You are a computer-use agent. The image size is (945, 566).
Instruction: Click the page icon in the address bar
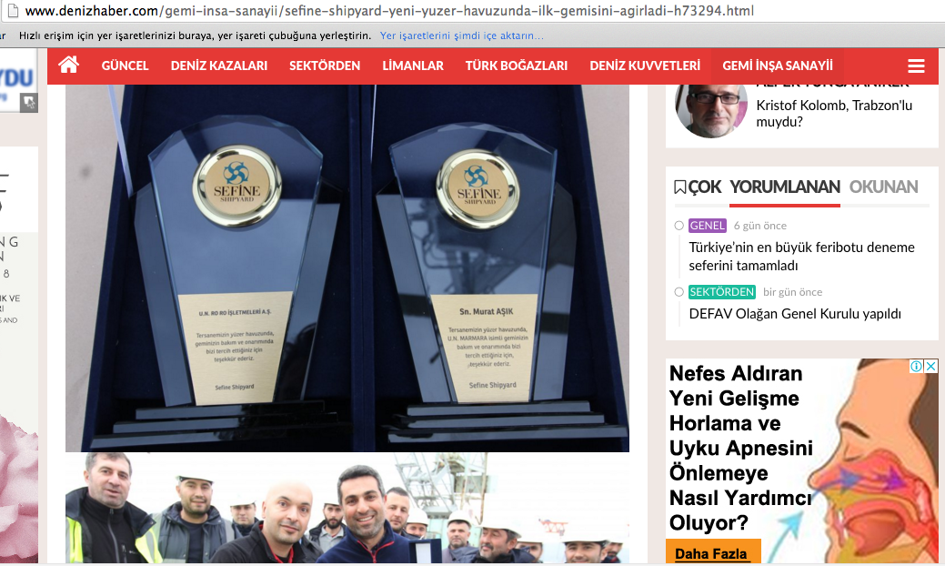click(x=13, y=10)
